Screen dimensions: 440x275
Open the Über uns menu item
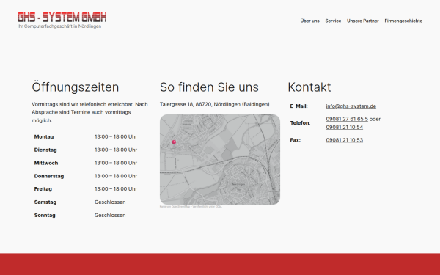tap(309, 21)
